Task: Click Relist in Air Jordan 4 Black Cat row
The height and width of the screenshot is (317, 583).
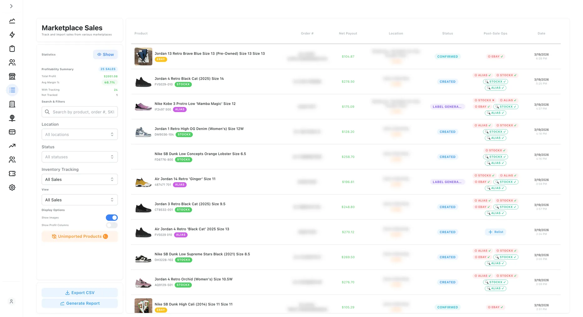Action: point(496,232)
